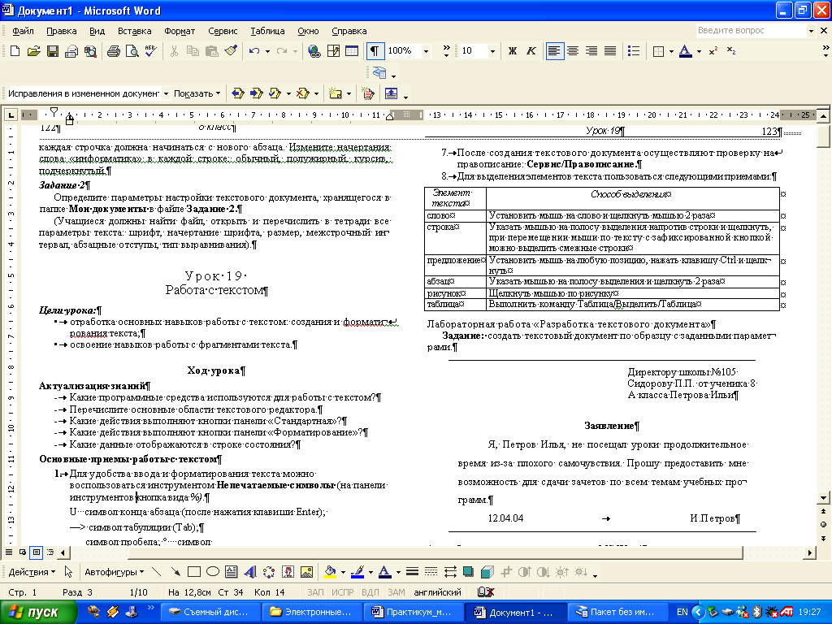832x624 pixels.
Task: Insert a table from the toolbar
Action: pos(352,51)
